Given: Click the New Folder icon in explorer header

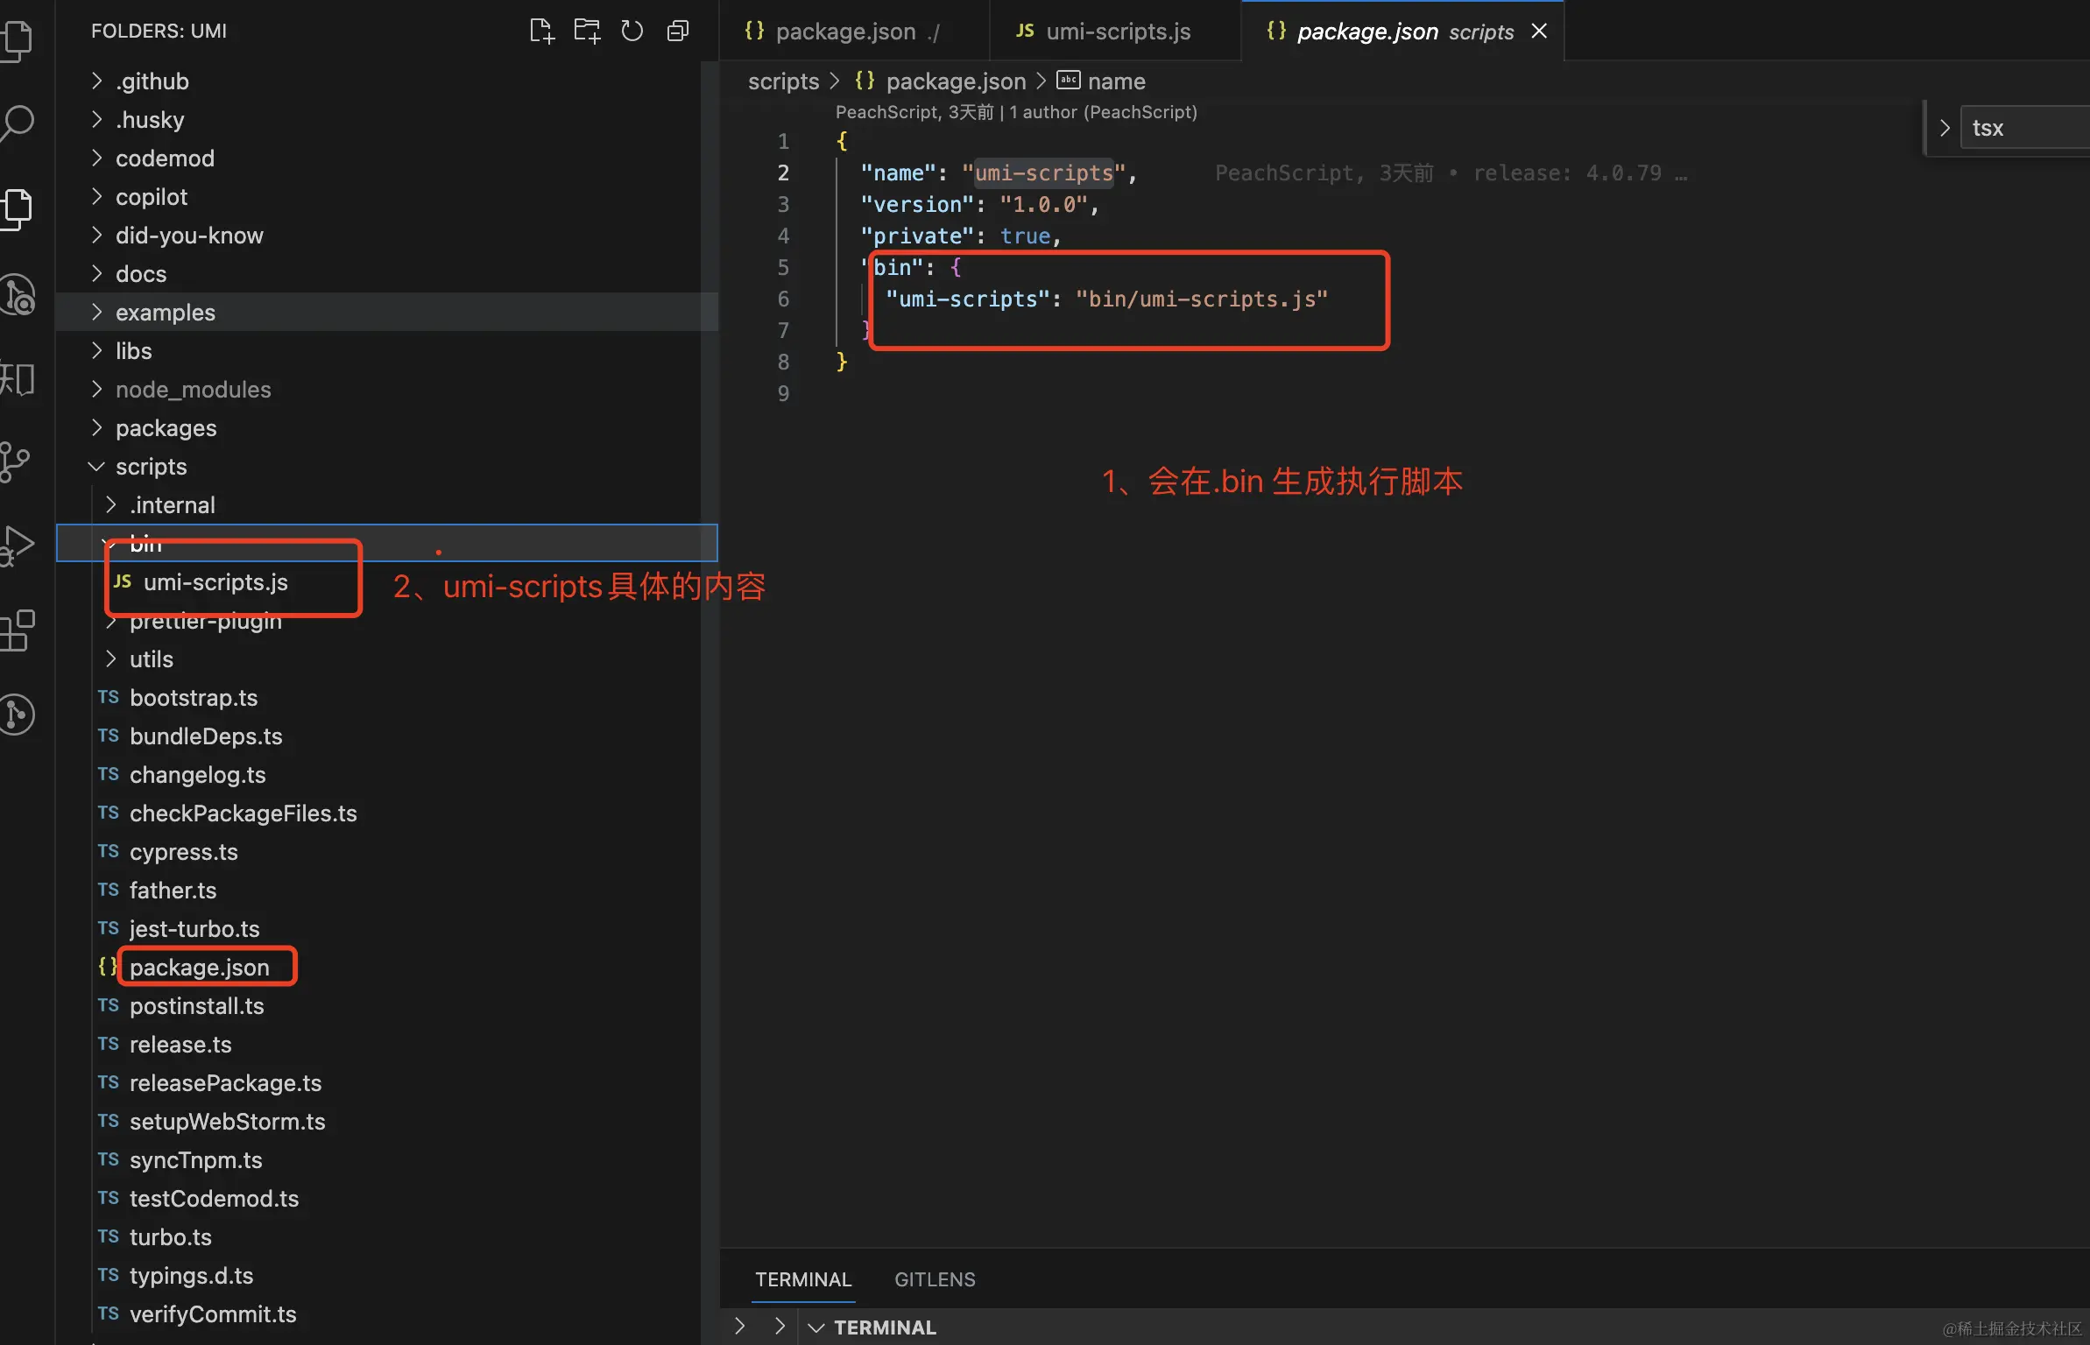Looking at the screenshot, I should pyautogui.click(x=586, y=32).
